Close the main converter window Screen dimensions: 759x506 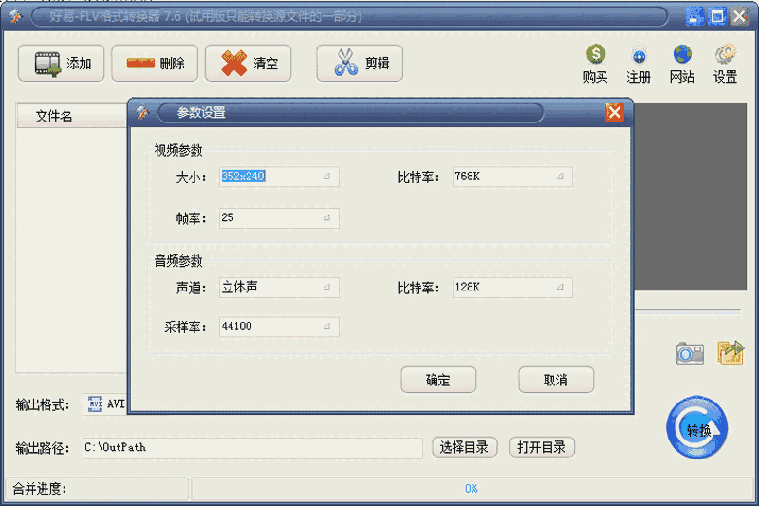(740, 16)
